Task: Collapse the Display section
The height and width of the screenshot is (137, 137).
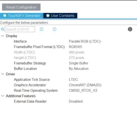Action: [x=3, y=36]
